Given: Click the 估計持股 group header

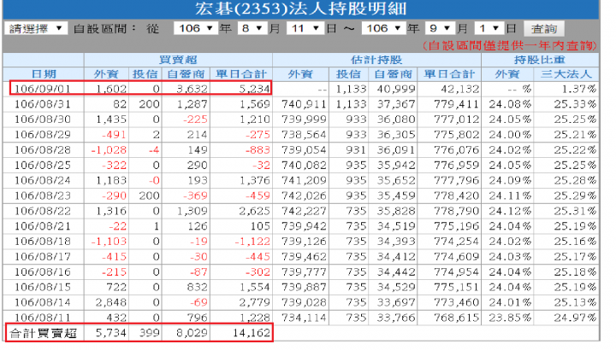Looking at the screenshot, I should click(376, 60).
